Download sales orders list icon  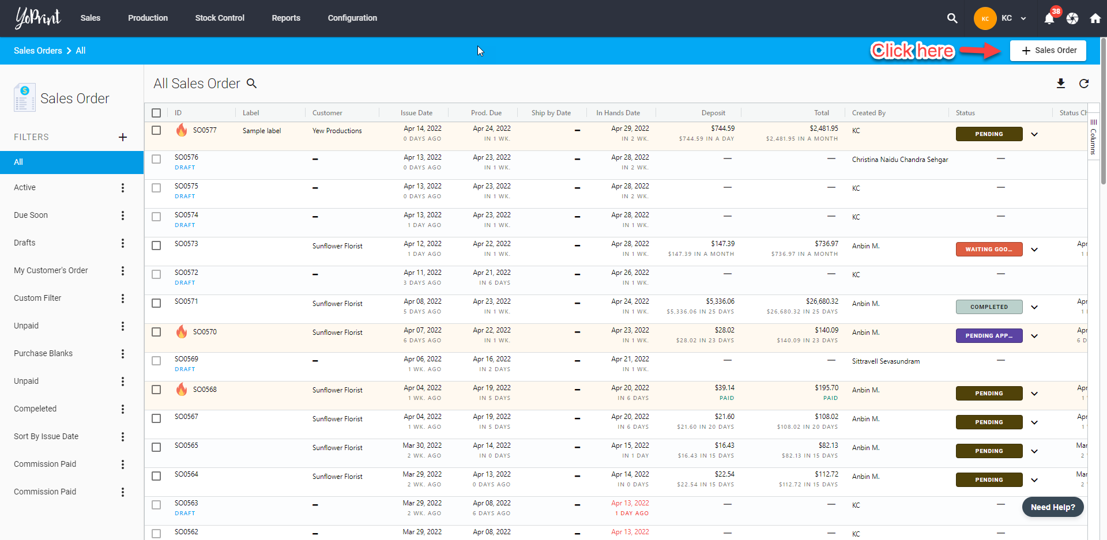pyautogui.click(x=1061, y=84)
